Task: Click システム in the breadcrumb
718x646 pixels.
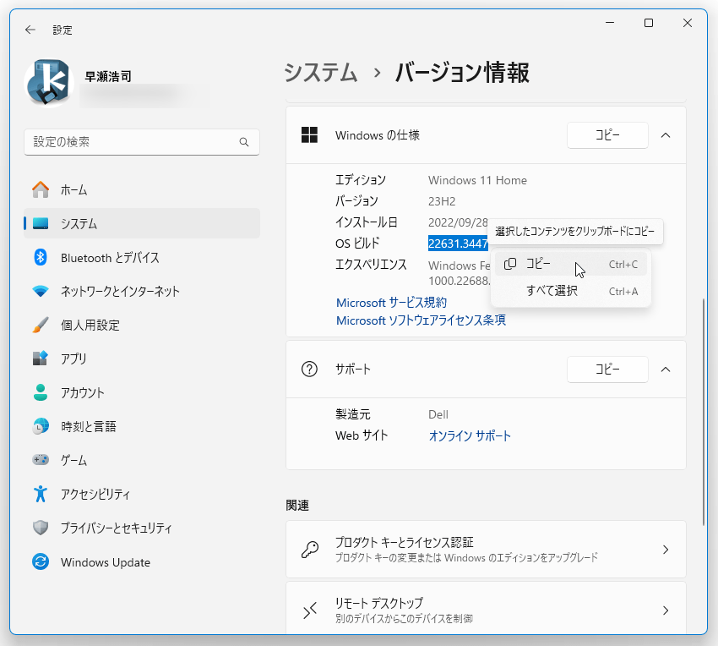Action: [x=321, y=73]
